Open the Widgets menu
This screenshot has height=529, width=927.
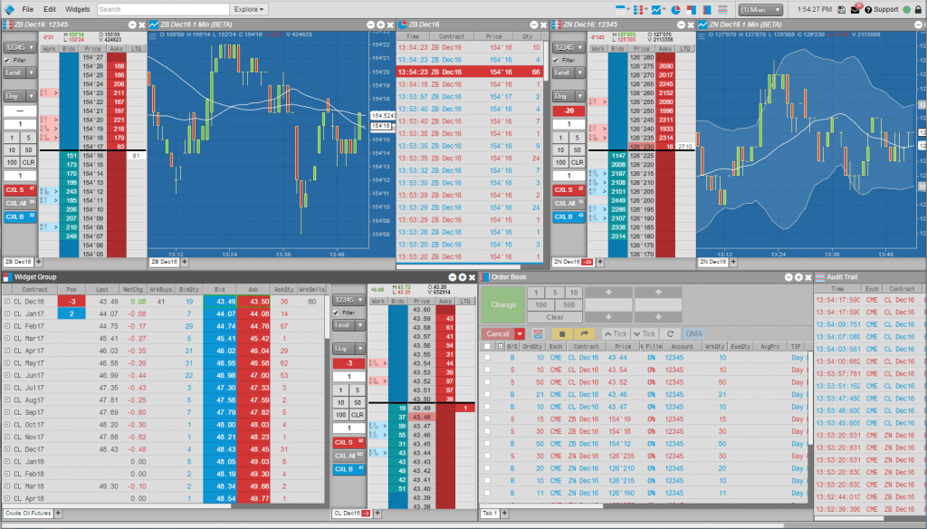77,8
